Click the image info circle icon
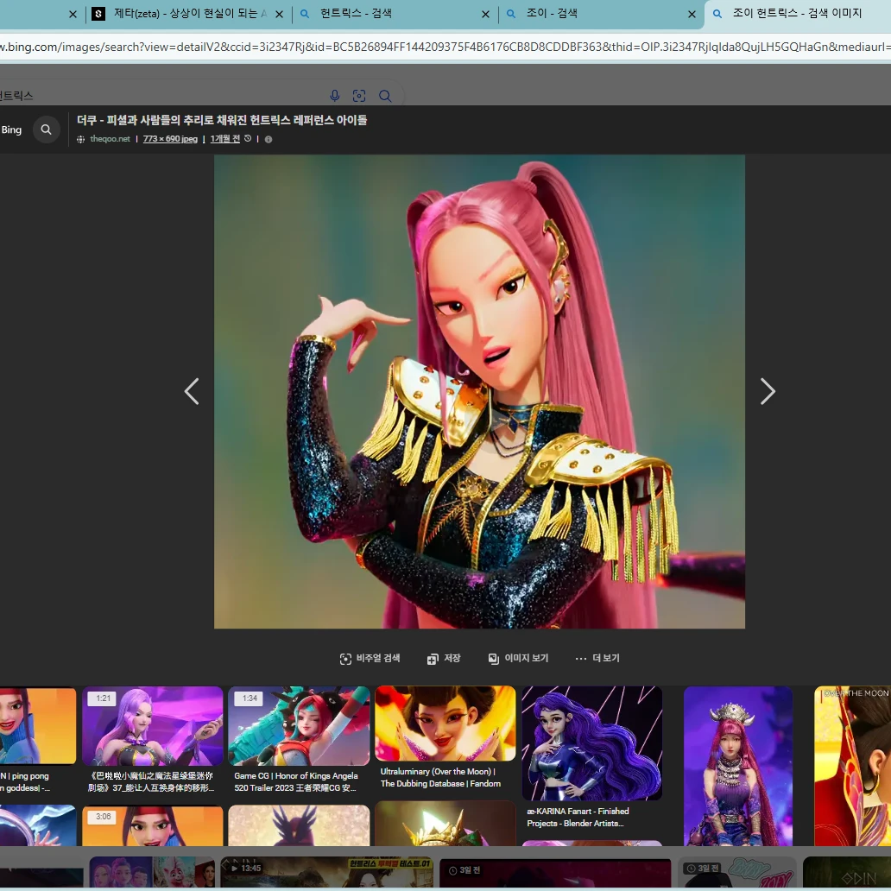 [x=269, y=139]
